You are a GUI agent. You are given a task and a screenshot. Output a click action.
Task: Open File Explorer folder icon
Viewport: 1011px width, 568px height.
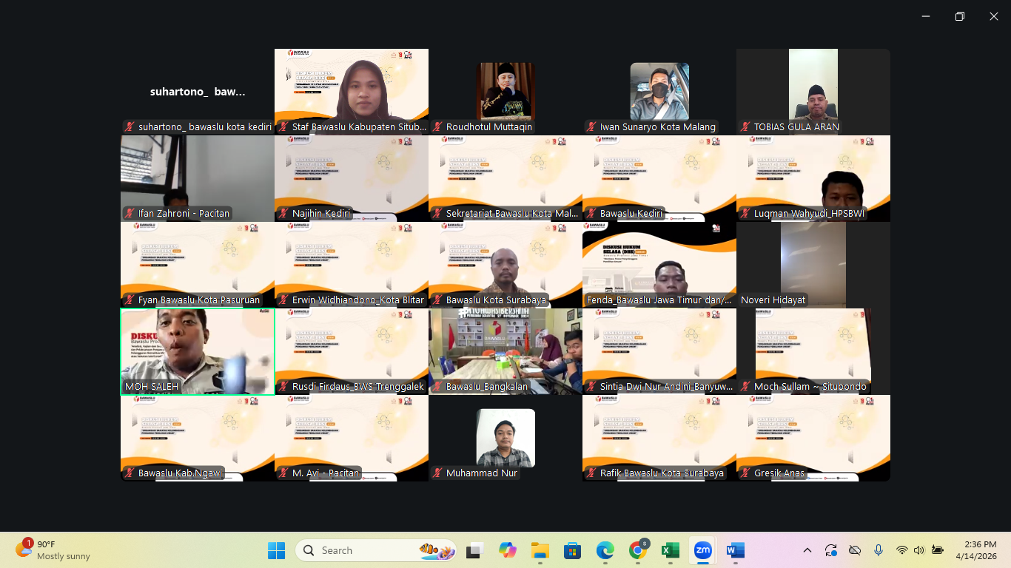point(540,550)
